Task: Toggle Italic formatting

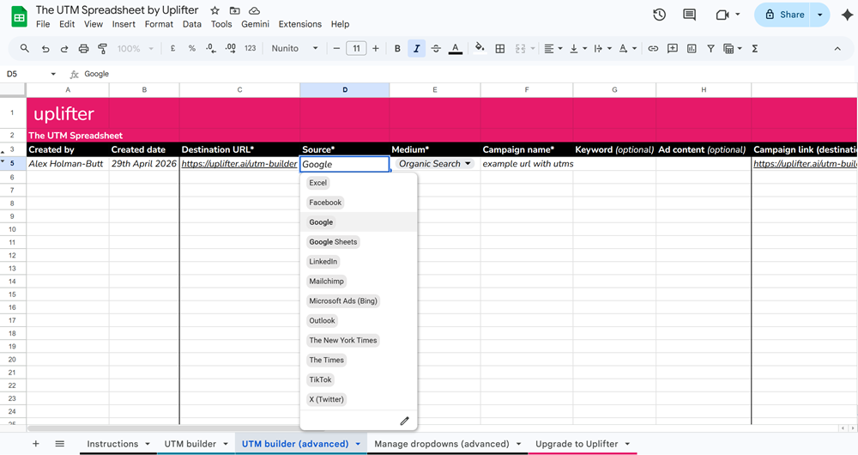Action: (416, 49)
